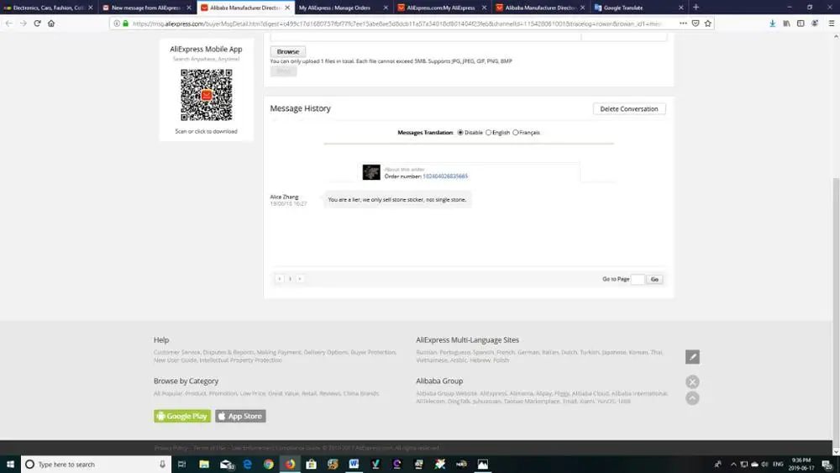Click the Windows taskbar search box
840x473 pixels.
(x=97, y=464)
